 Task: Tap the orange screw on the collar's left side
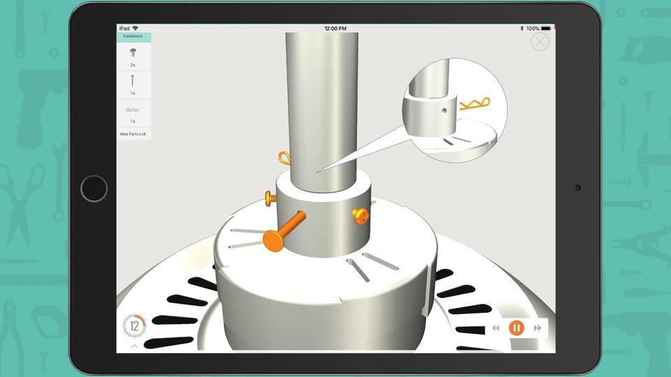(271, 198)
